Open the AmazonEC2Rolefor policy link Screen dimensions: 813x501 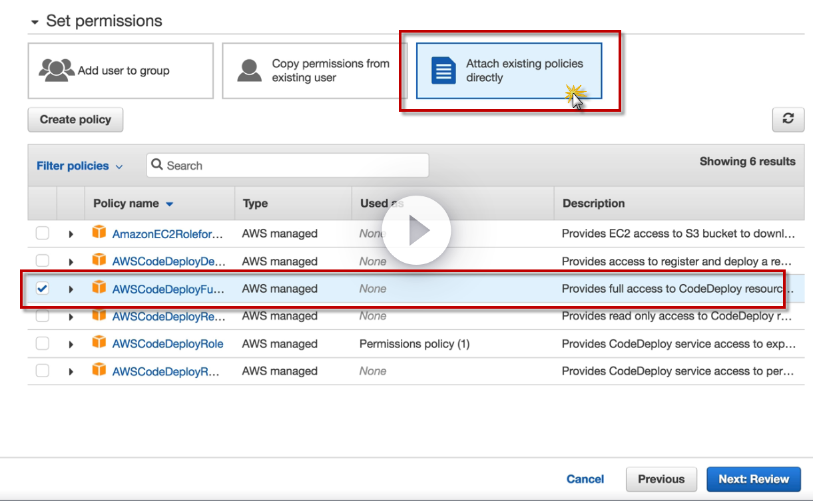[168, 234]
